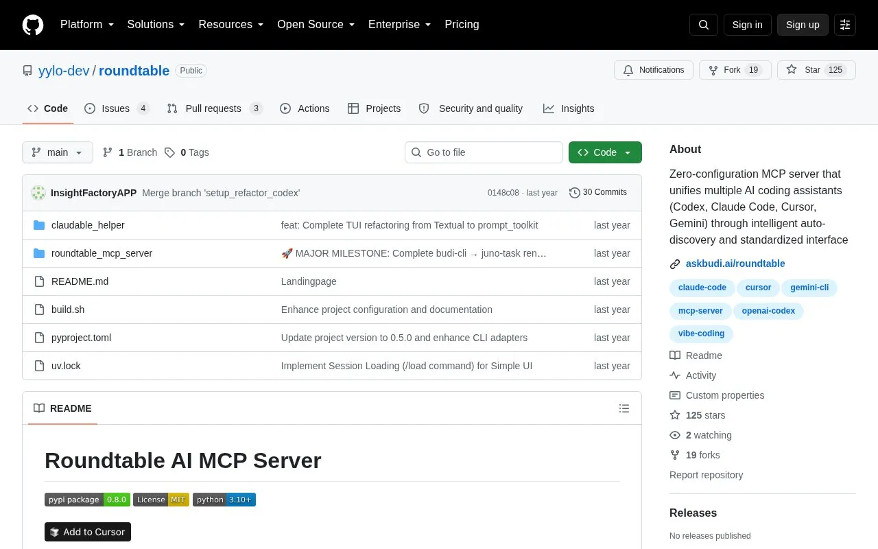
Task: Click the clock icon beside 30 Commits
Action: (x=575, y=193)
